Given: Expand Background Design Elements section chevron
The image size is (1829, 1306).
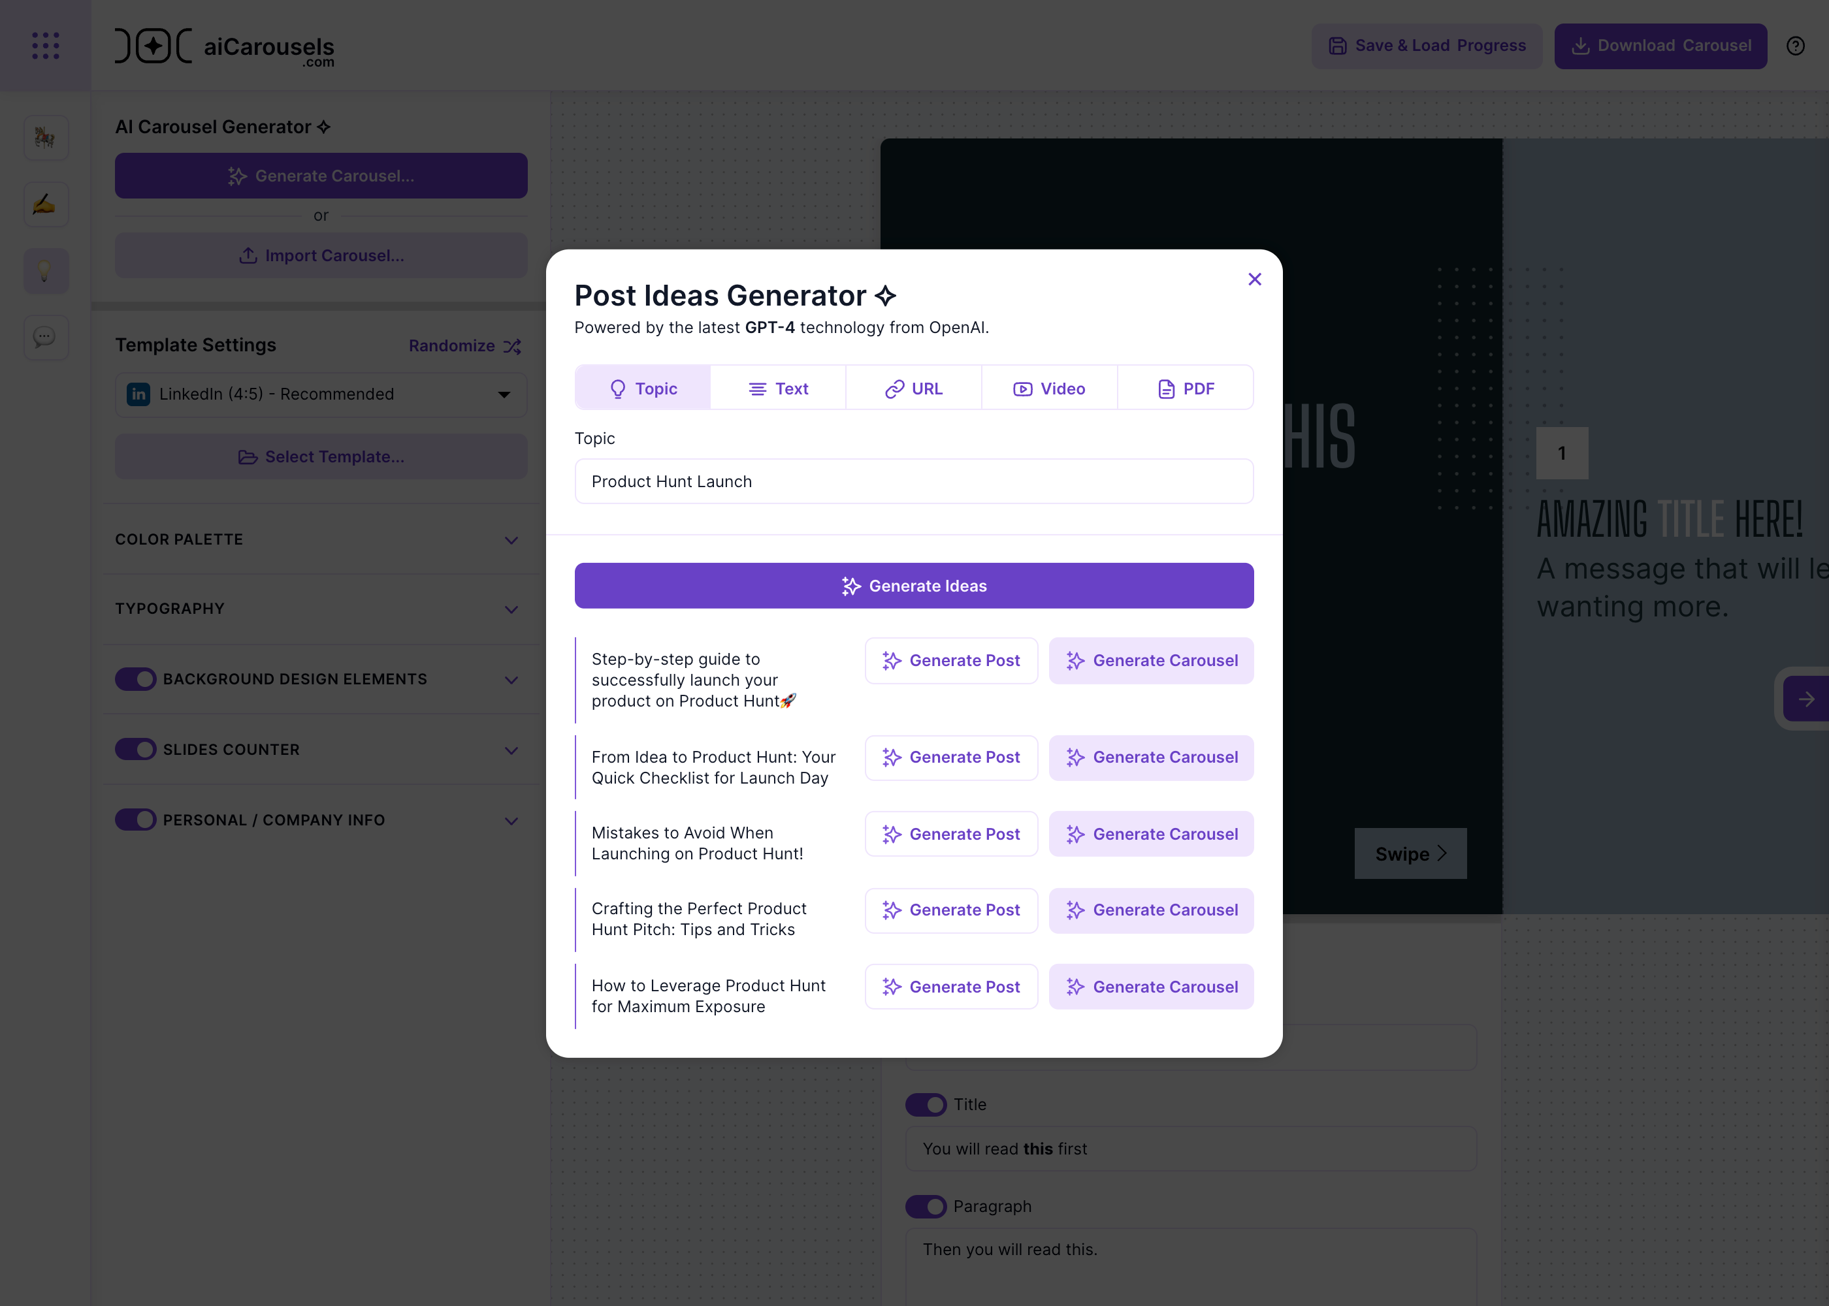Looking at the screenshot, I should 511,680.
